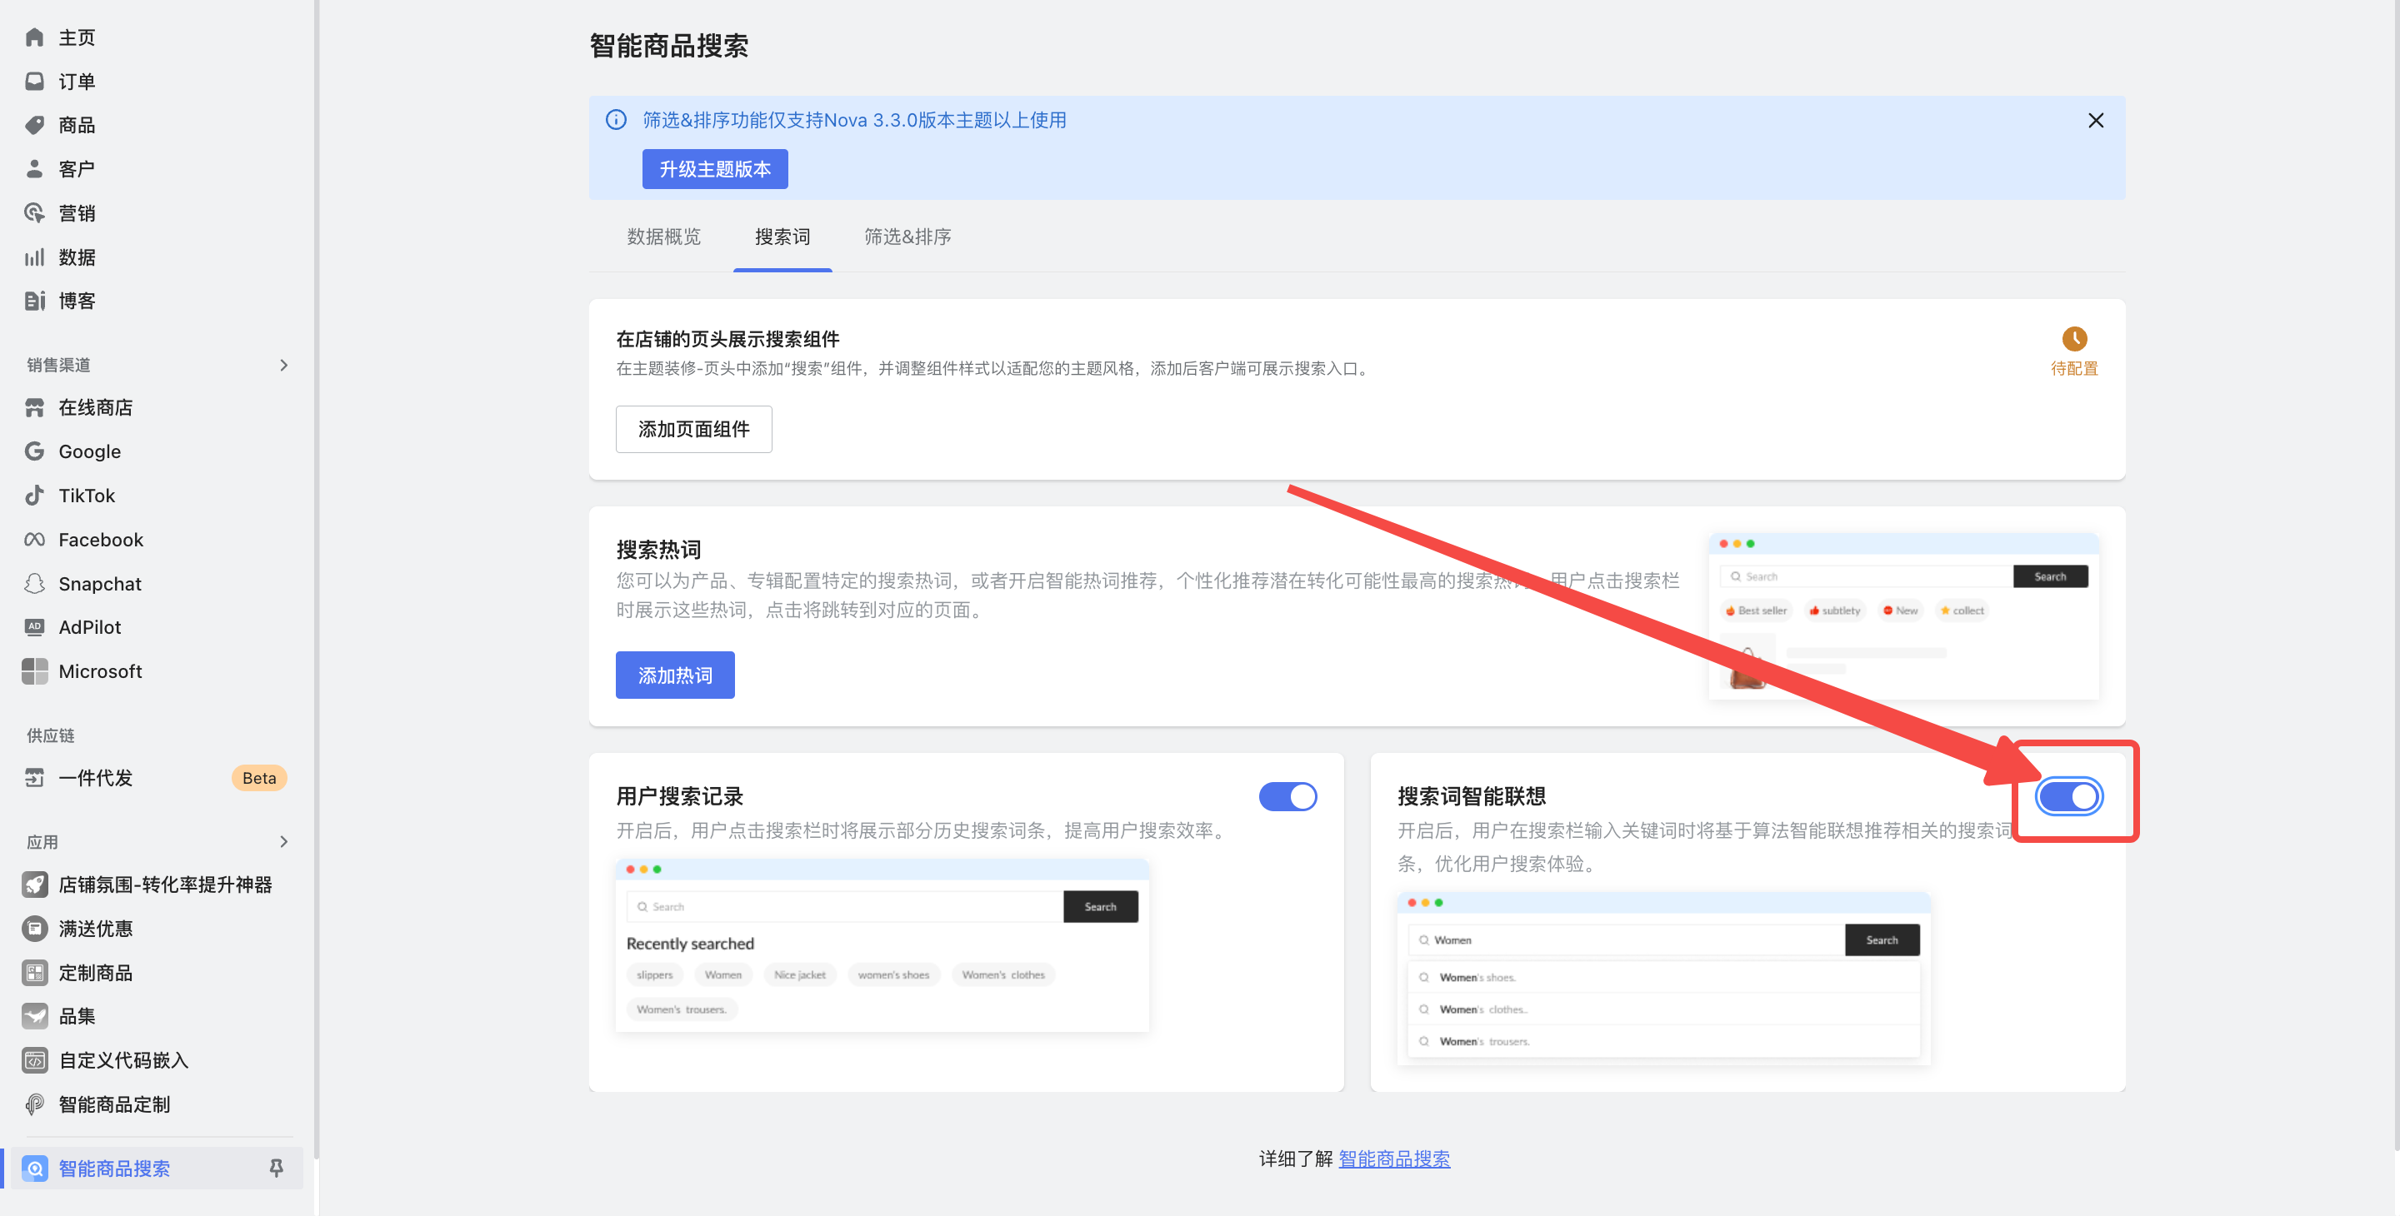Click the TikTok channel icon
Screen dimensions: 2400x1216
coord(34,496)
